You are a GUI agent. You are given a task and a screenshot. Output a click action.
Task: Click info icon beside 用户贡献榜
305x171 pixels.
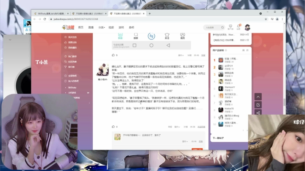[x=226, y=50]
